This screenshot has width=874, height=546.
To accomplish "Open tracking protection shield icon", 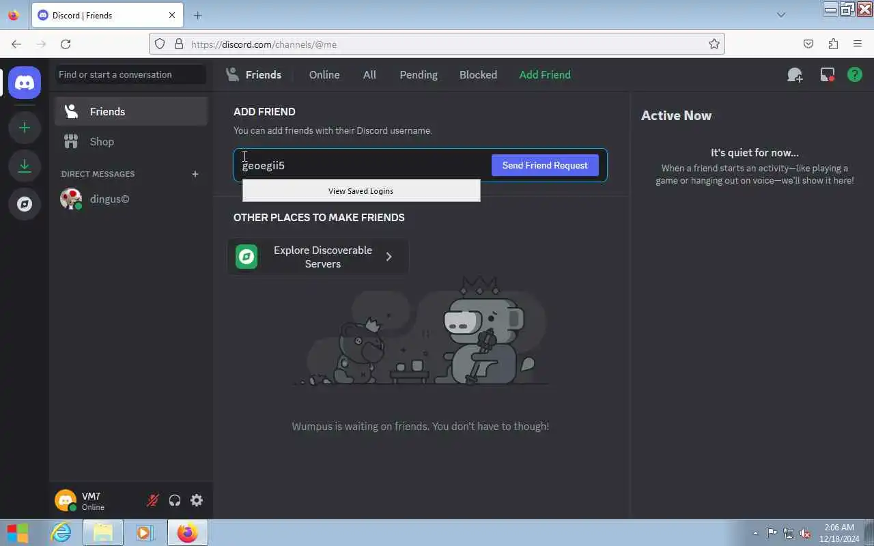I will 160,44.
